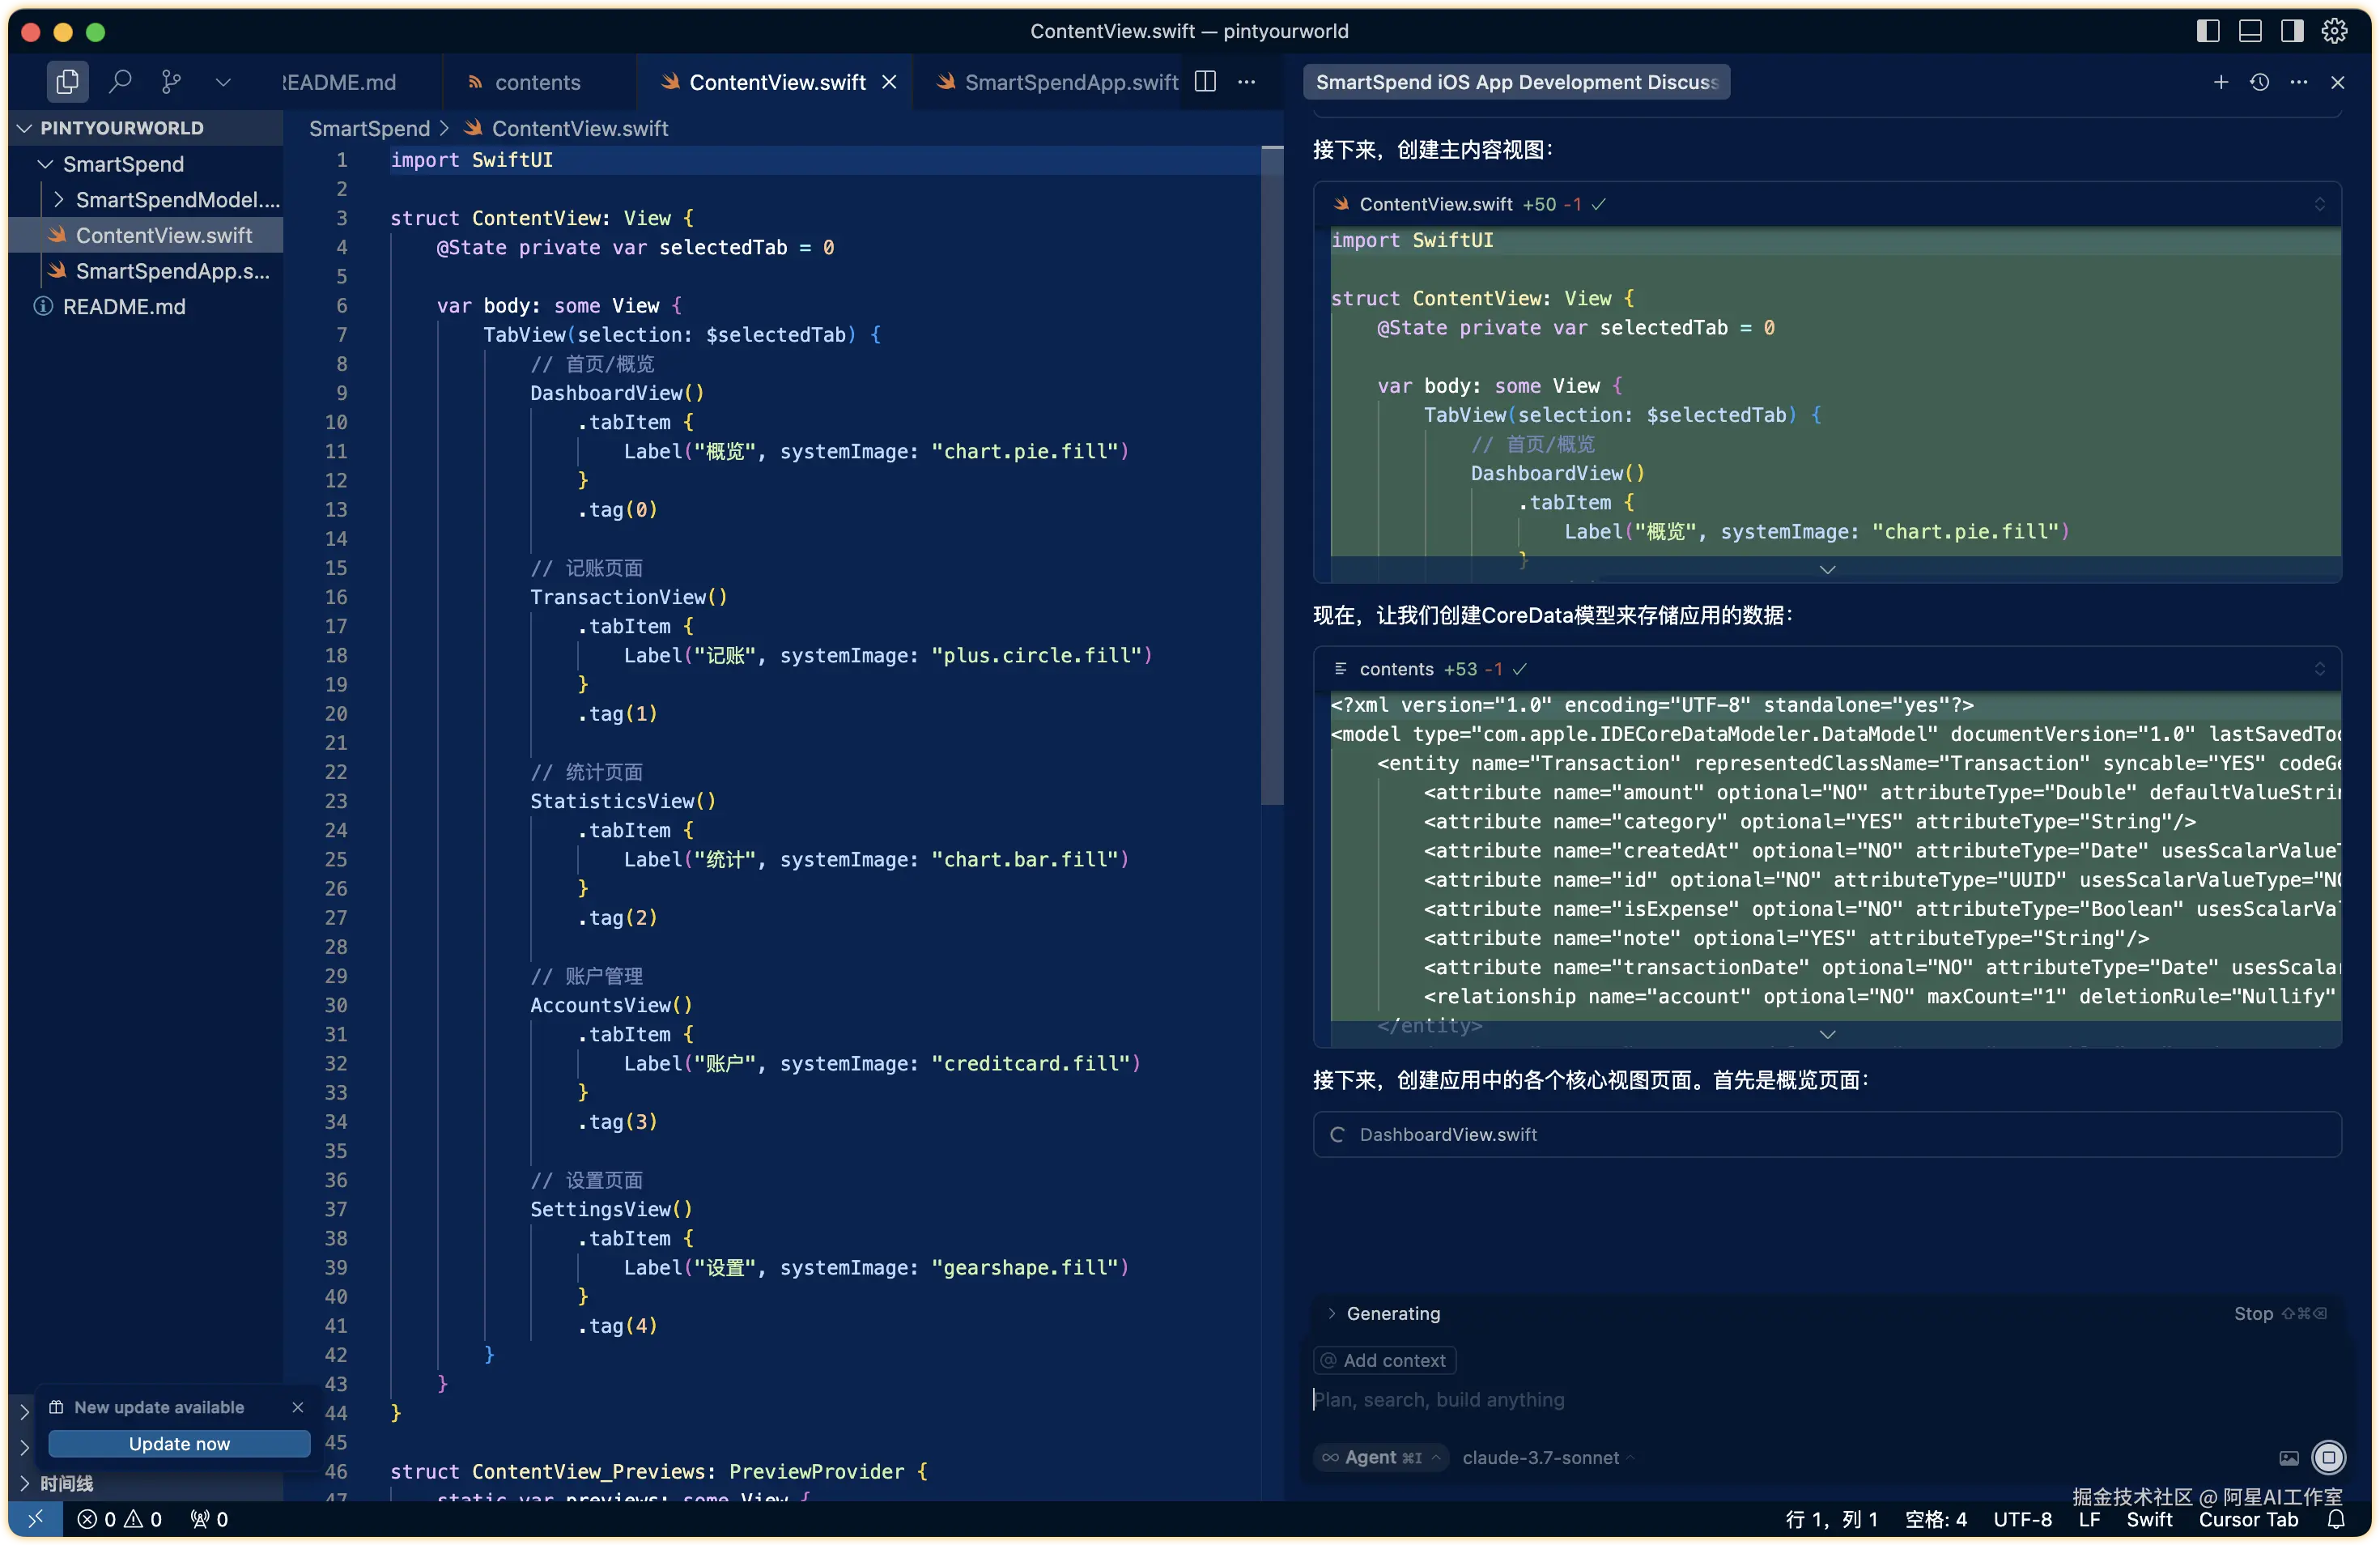This screenshot has width=2380, height=1545.
Task: Toggle the right AI pane layout
Action: click(x=2292, y=31)
